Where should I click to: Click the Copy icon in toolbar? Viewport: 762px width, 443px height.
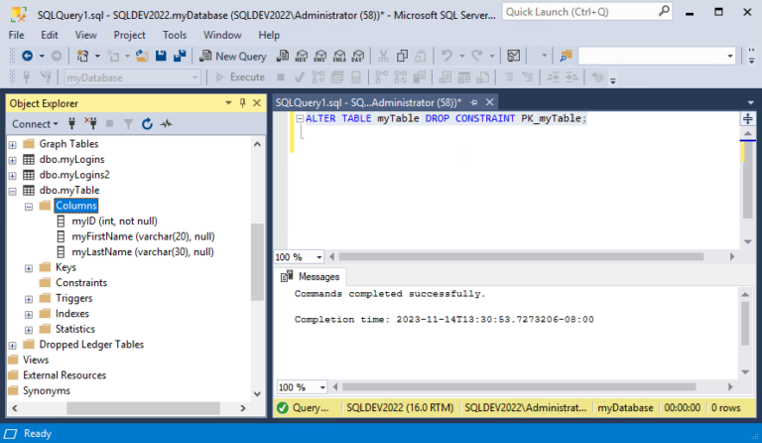point(402,57)
